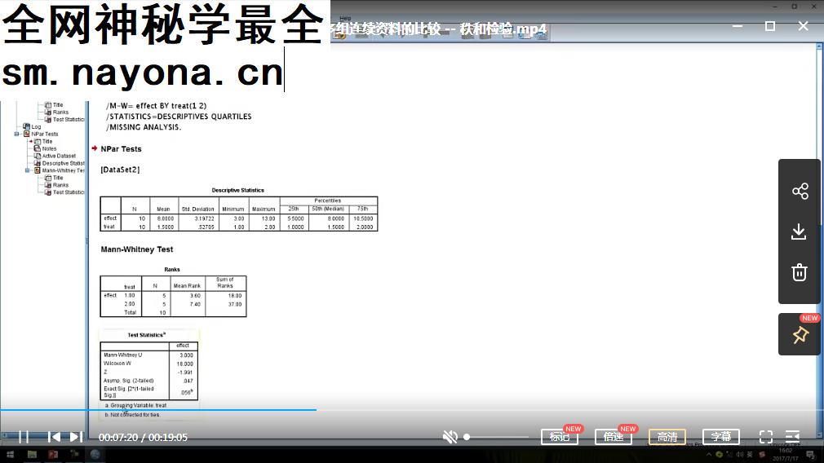Click the STATISTICS=DESCRIPTIVES QUARTILES syntax line
Screen dimensions: 824x463
click(x=179, y=117)
